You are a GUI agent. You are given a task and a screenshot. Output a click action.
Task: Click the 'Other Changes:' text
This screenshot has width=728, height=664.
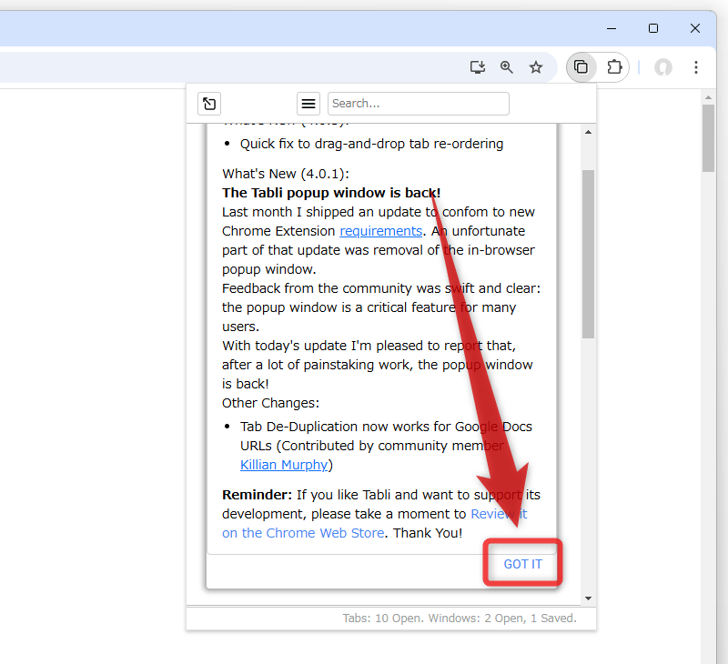[x=270, y=403]
